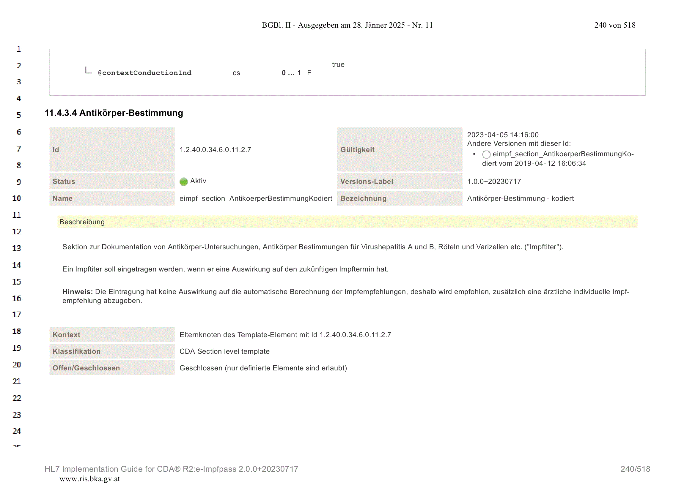Click the page indicator 240 von 518
This screenshot has width=695, height=491.
614,25
